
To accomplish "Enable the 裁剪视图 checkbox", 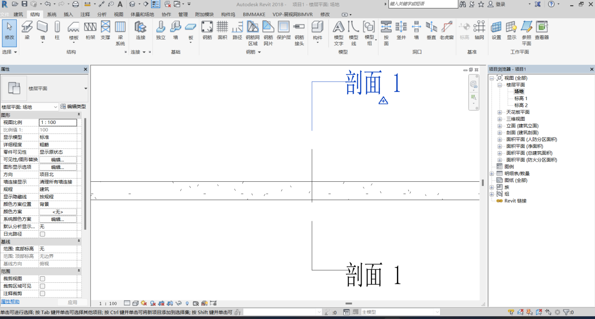I will pos(43,279).
